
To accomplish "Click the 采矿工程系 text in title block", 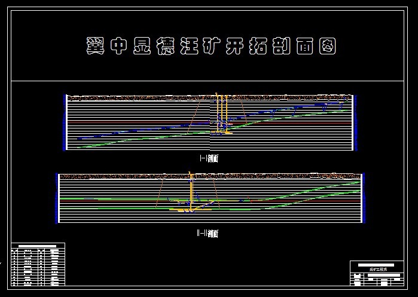I will pos(378,270).
